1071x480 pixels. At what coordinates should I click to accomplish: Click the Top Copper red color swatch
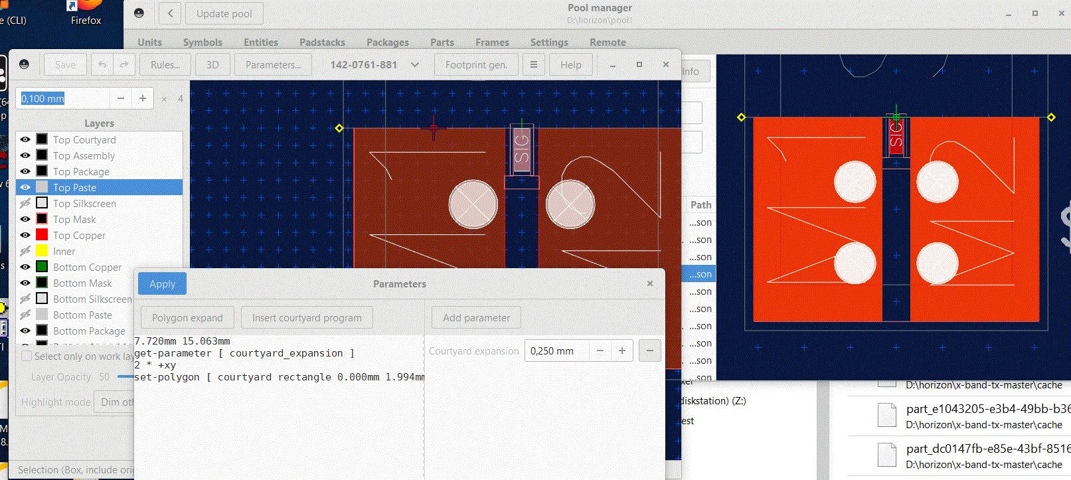point(42,234)
